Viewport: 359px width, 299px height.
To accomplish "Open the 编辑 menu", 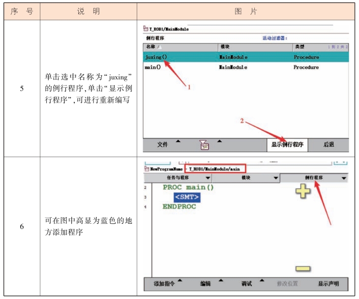I will coord(206,284).
